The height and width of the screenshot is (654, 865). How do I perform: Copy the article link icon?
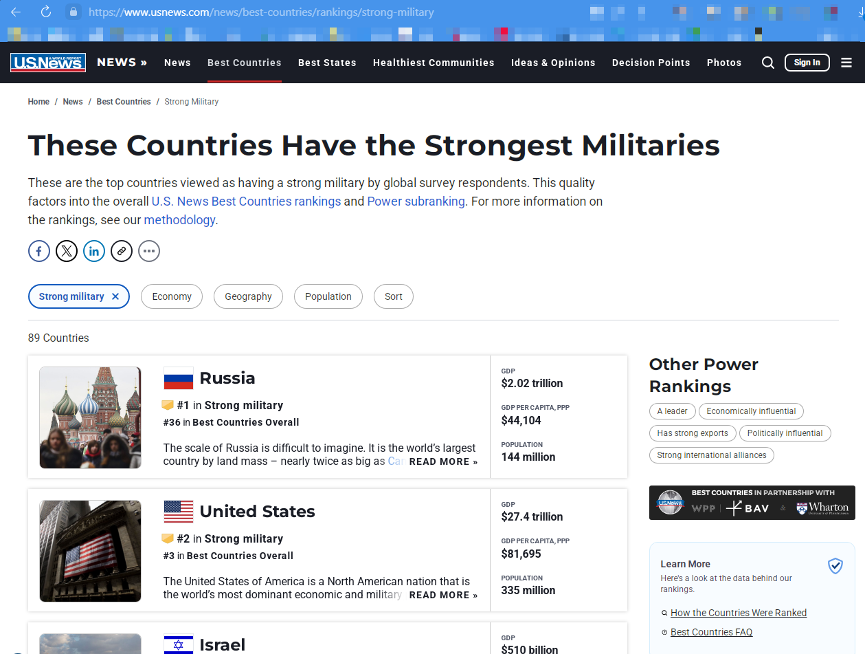tap(122, 251)
